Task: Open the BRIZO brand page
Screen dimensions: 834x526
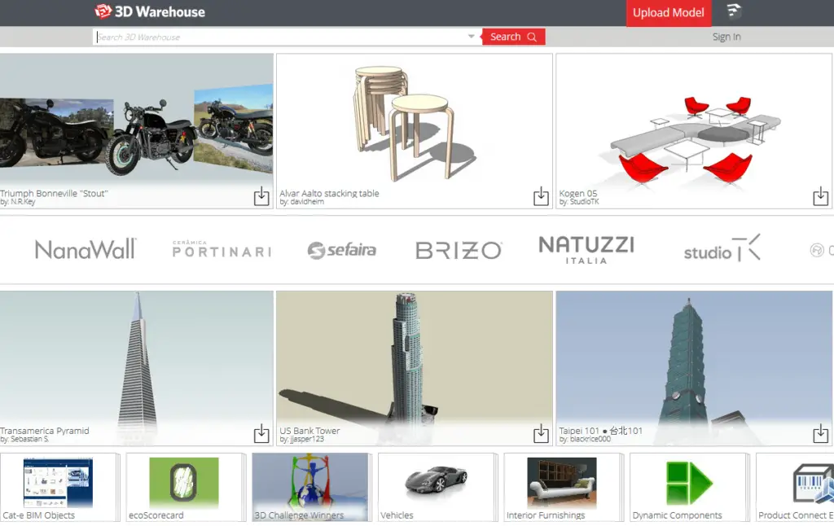Action: (457, 250)
